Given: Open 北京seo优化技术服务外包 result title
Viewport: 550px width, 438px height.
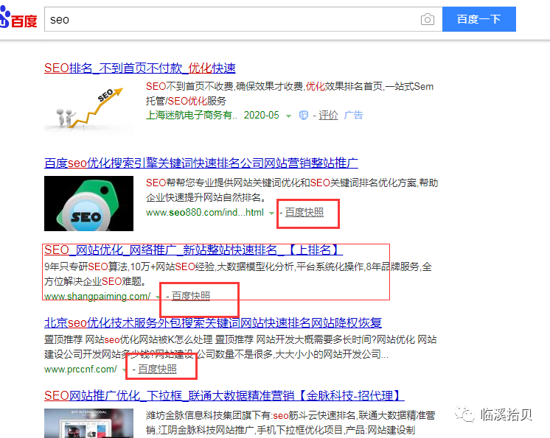Looking at the screenshot, I should (213, 322).
